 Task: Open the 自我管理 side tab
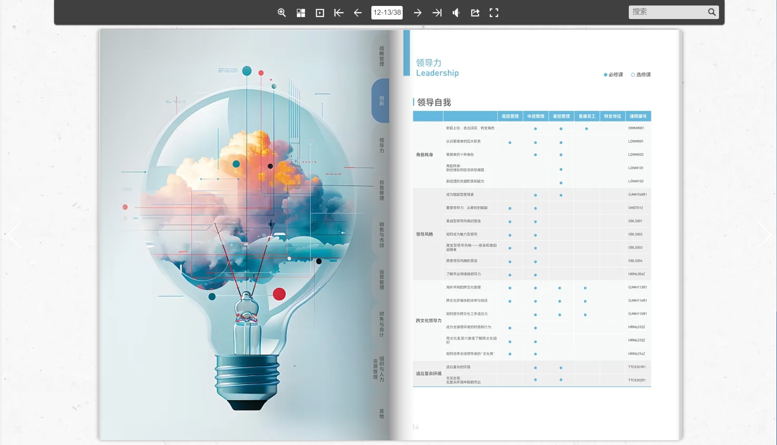tap(382, 190)
